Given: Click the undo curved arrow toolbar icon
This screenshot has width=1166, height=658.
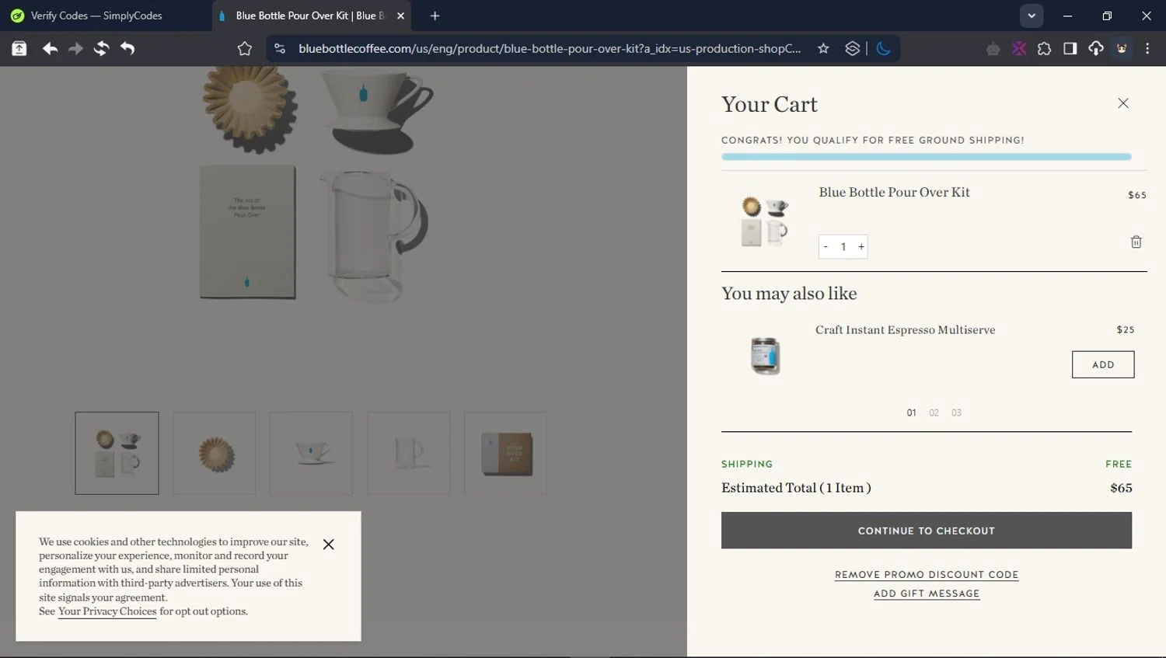Looking at the screenshot, I should pyautogui.click(x=127, y=48).
